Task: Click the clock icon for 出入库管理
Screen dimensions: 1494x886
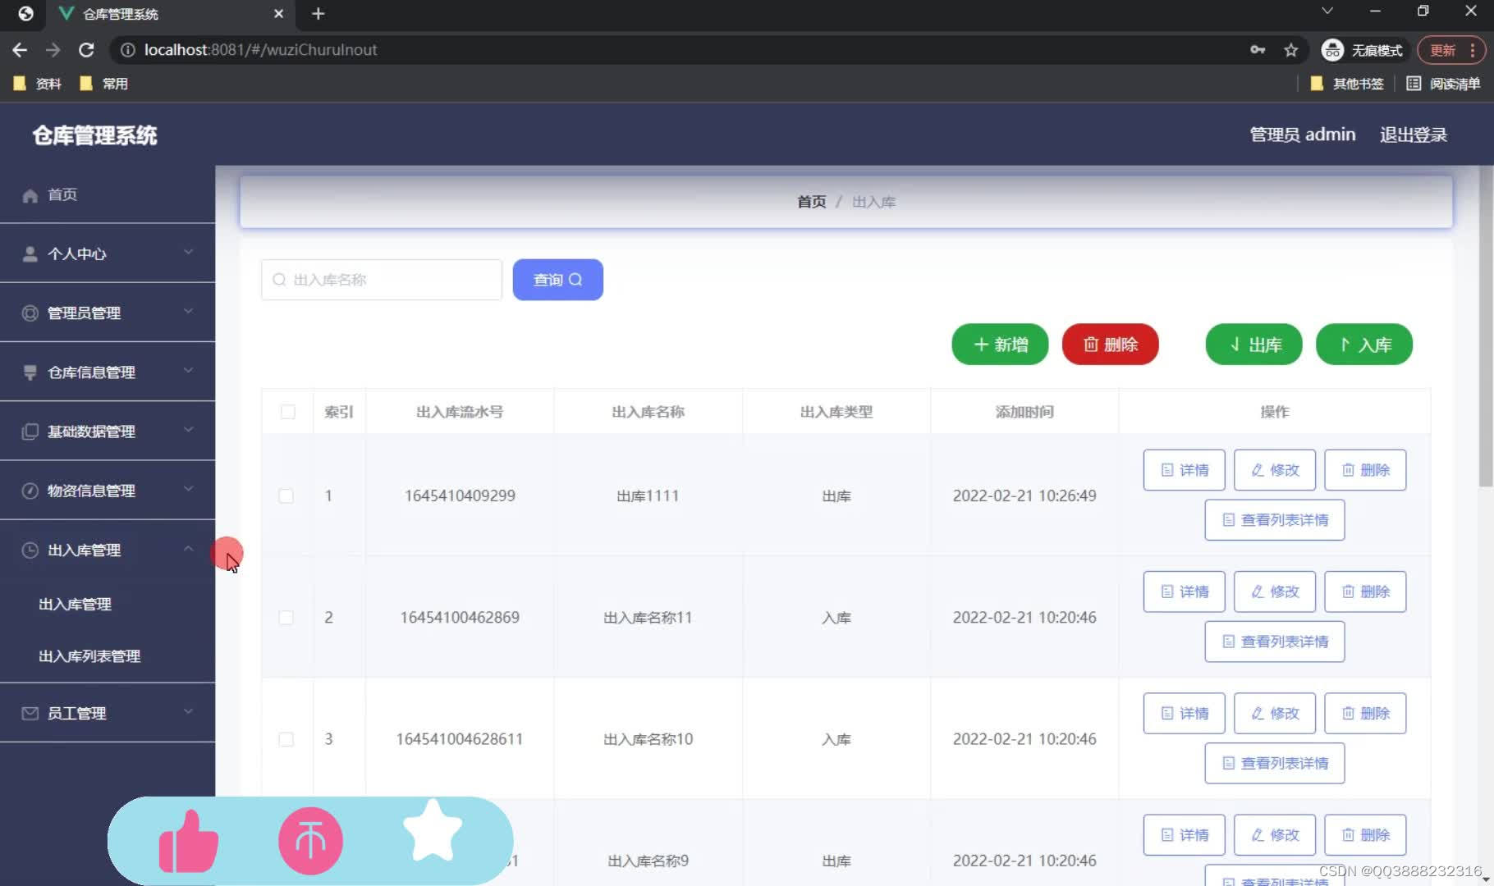Action: 30,550
